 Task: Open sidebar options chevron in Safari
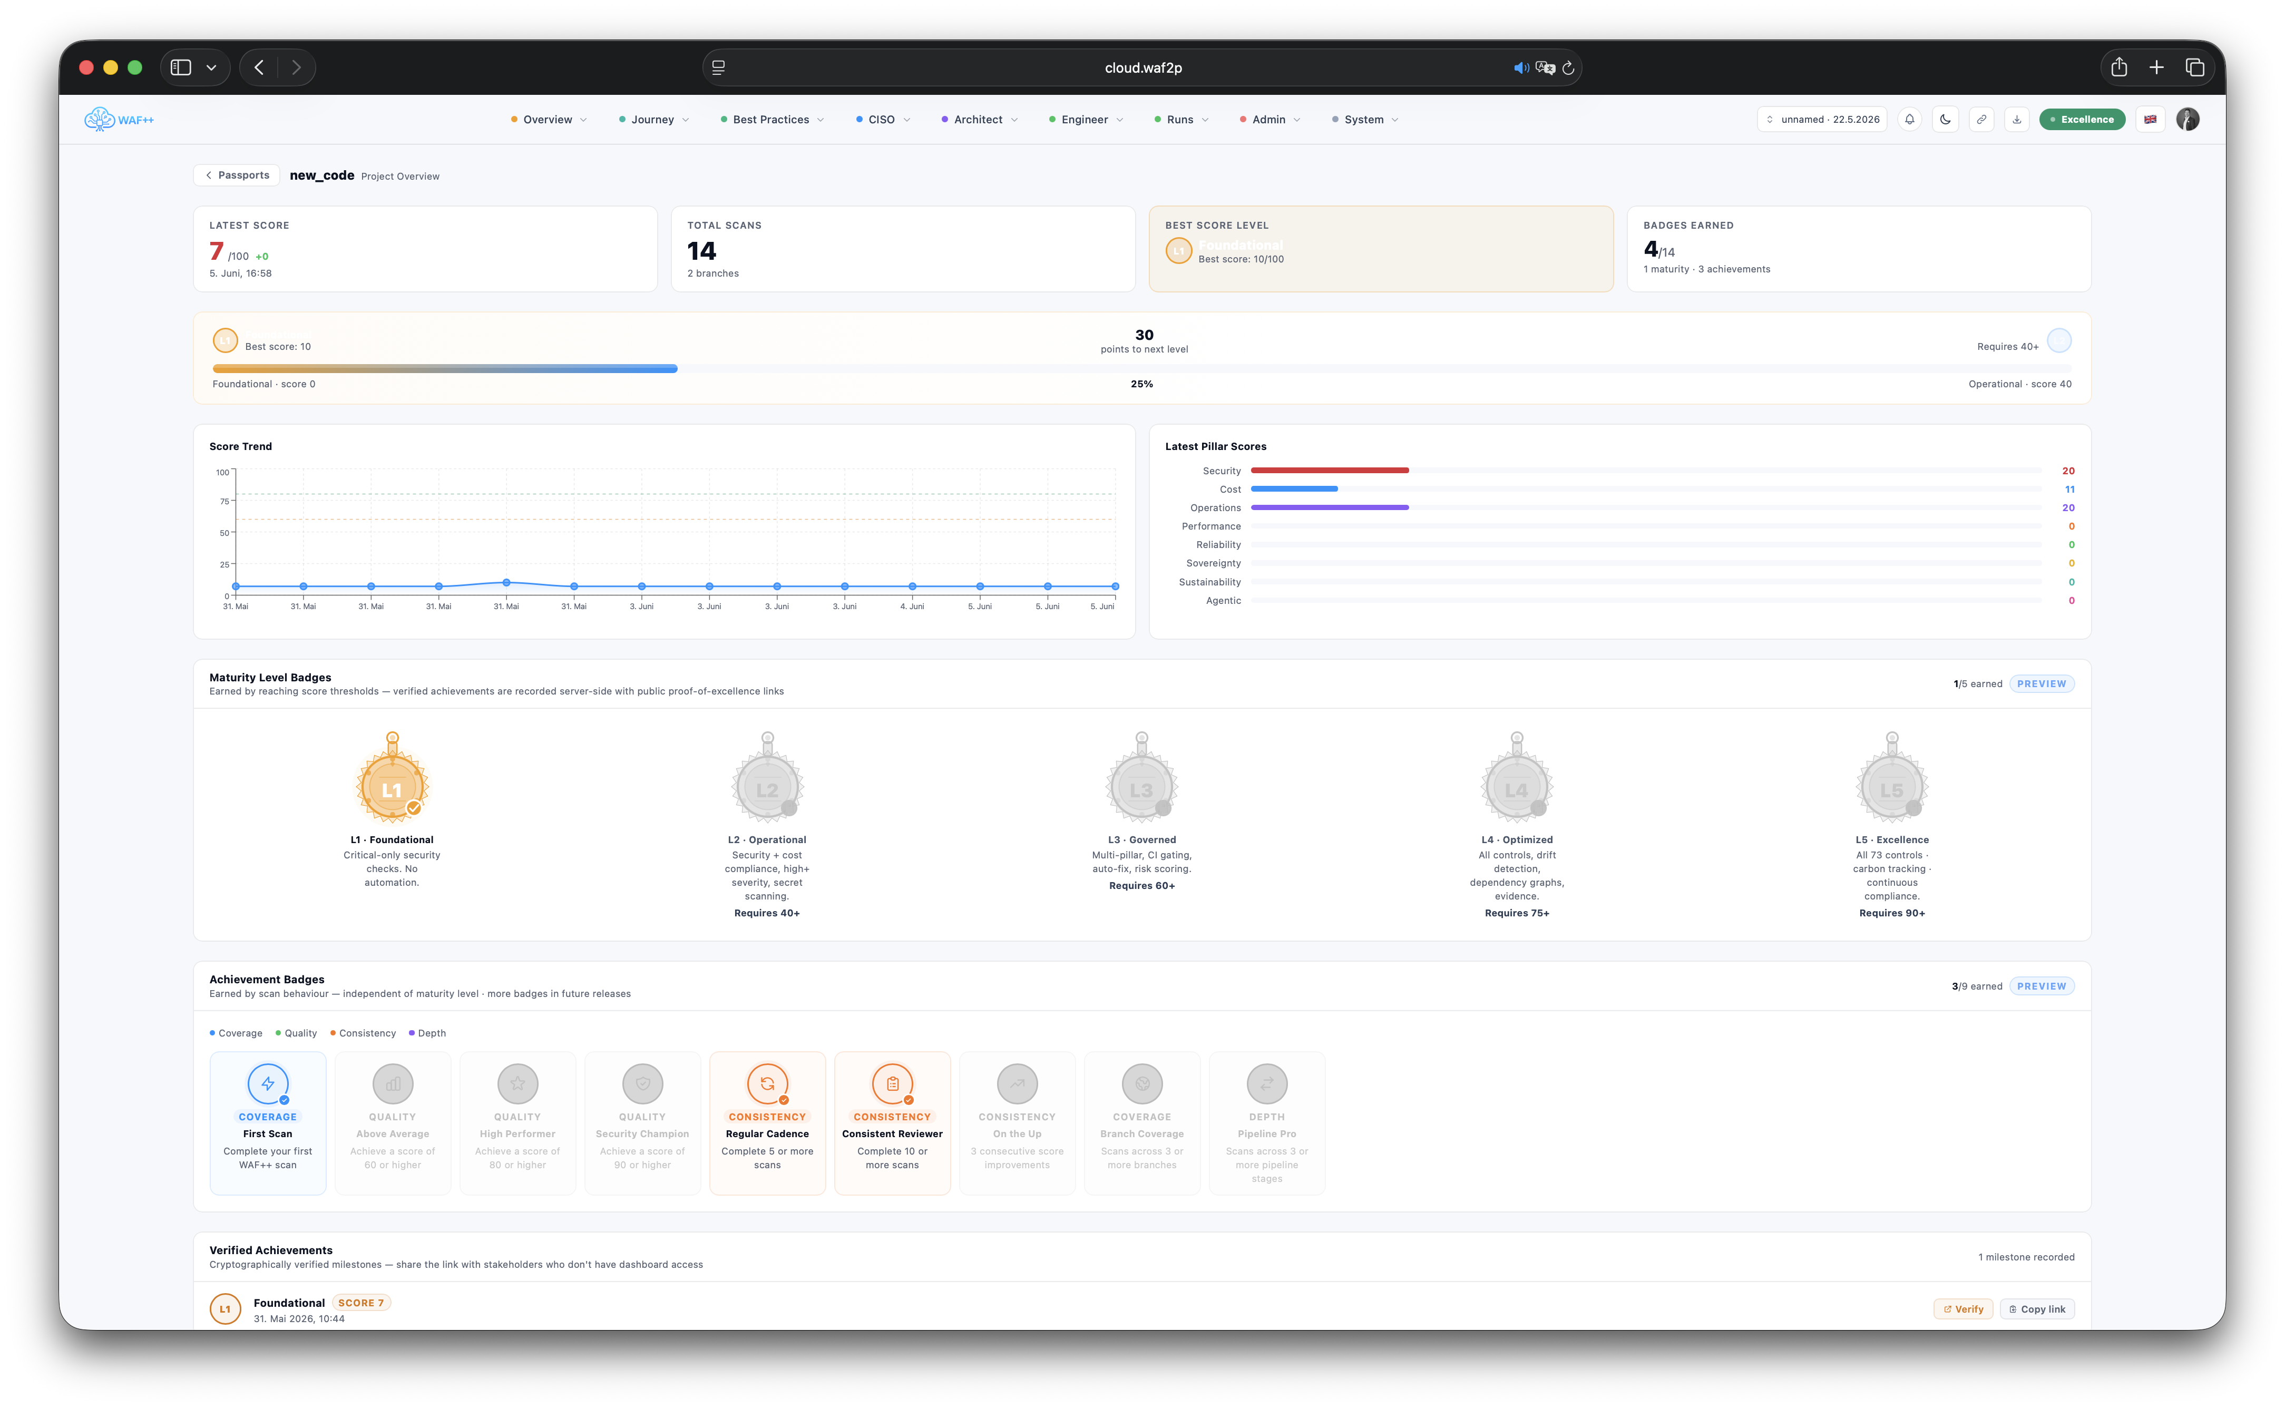pyautogui.click(x=211, y=67)
